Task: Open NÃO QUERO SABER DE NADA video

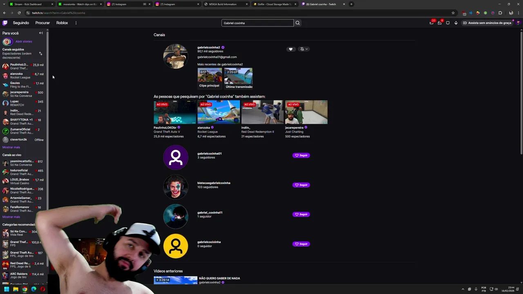Action: click(219, 278)
